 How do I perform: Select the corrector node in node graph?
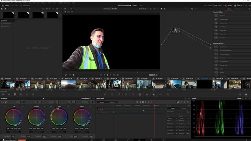point(176,29)
